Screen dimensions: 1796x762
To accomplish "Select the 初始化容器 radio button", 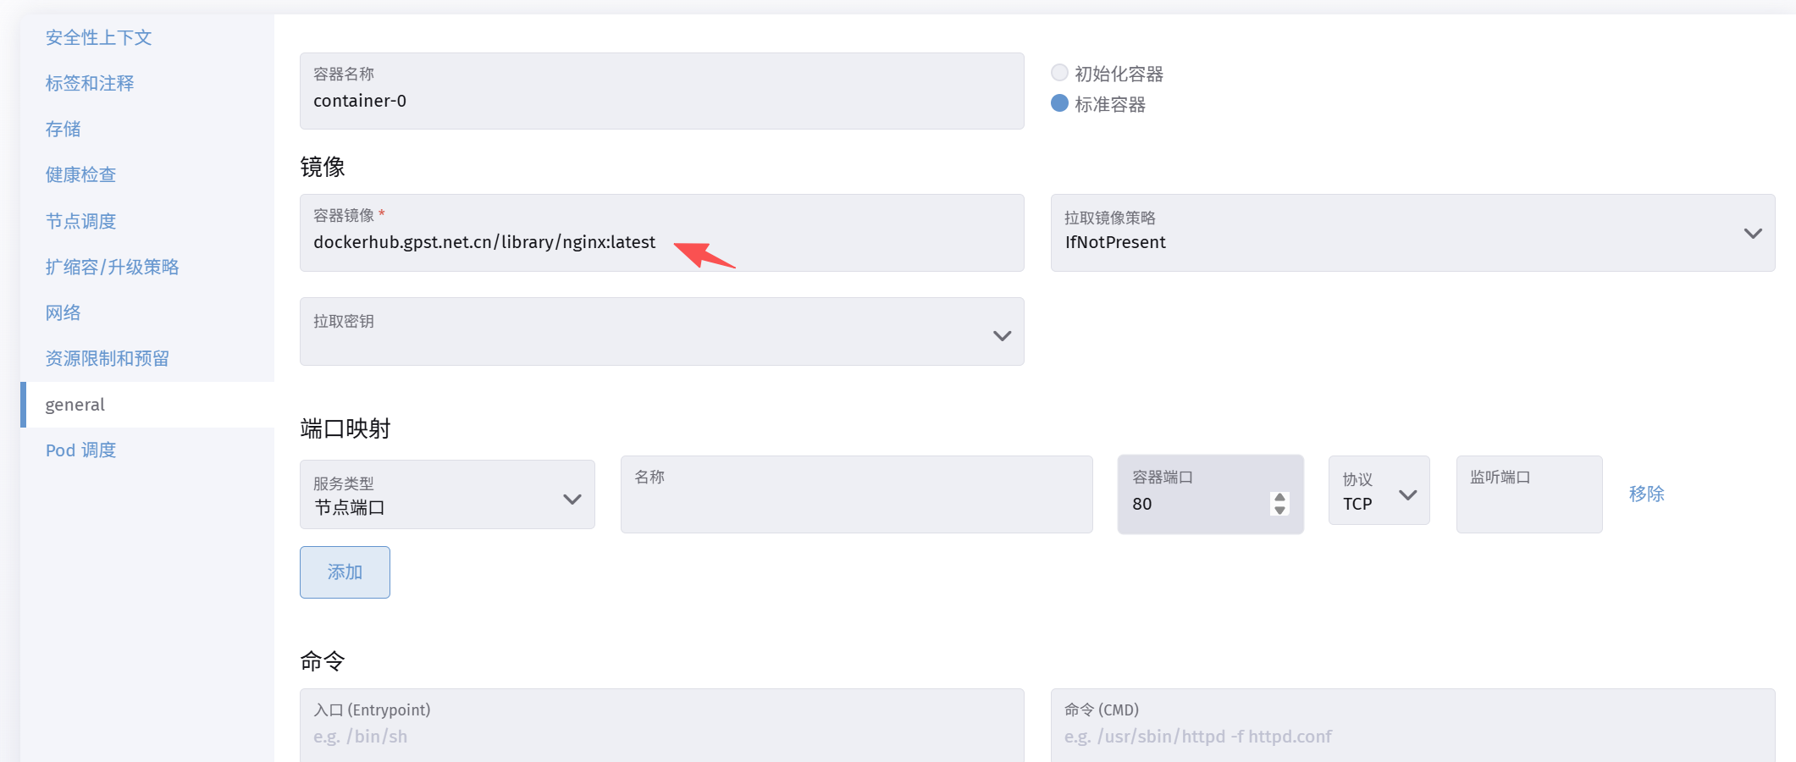I will (1059, 73).
